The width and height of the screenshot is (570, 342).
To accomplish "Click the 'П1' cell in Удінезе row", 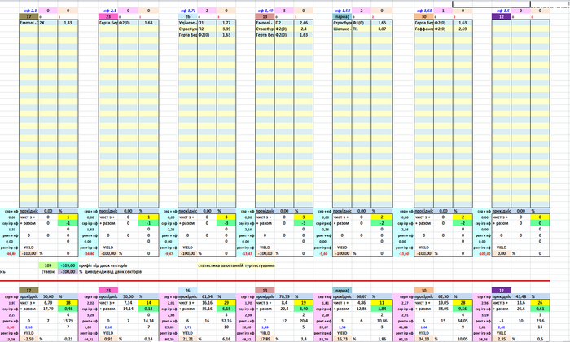I will (x=207, y=23).
